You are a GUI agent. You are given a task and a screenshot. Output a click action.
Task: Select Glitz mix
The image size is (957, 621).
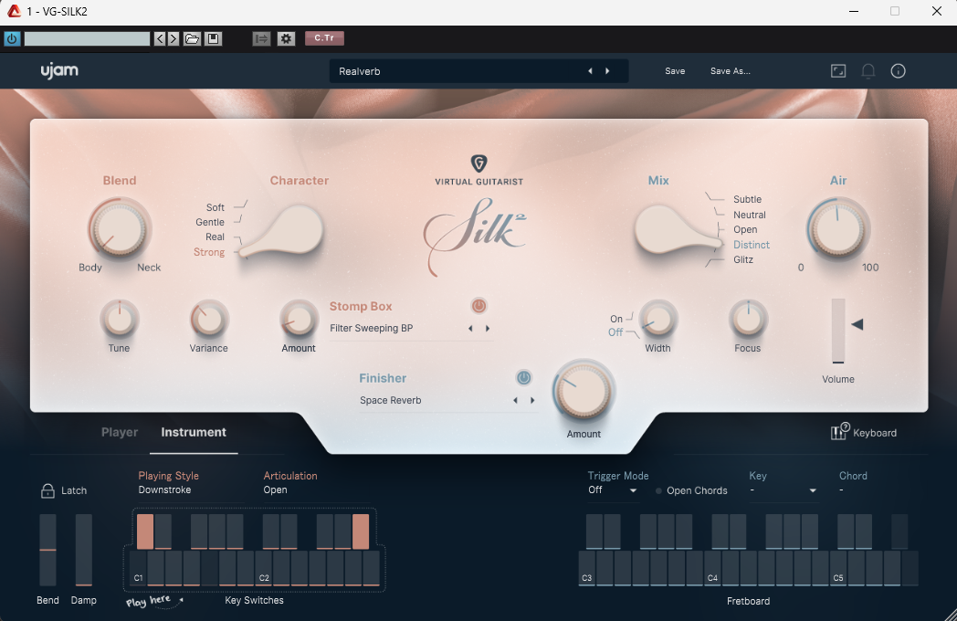(742, 259)
